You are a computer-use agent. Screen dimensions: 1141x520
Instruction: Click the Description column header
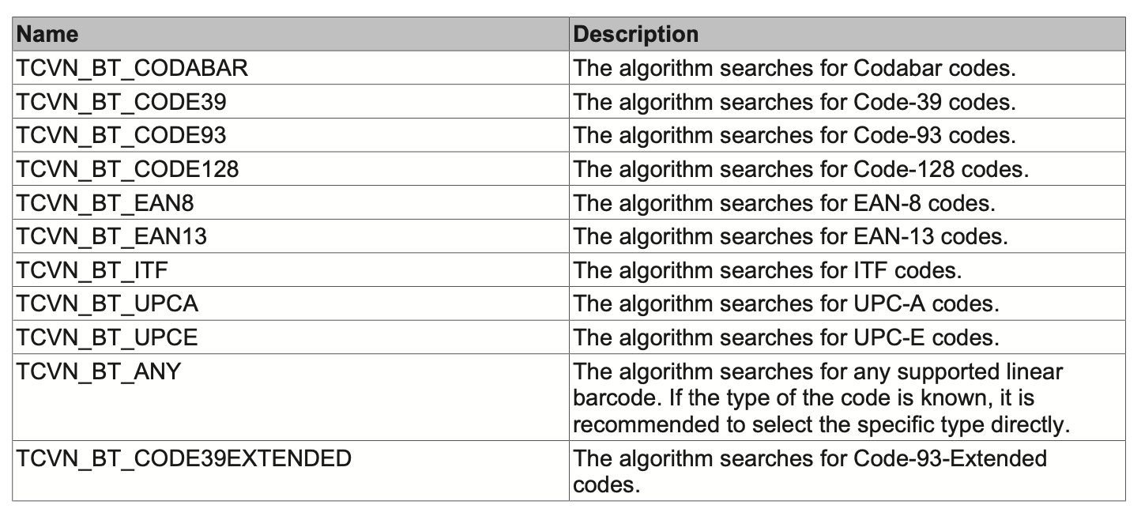pos(847,35)
